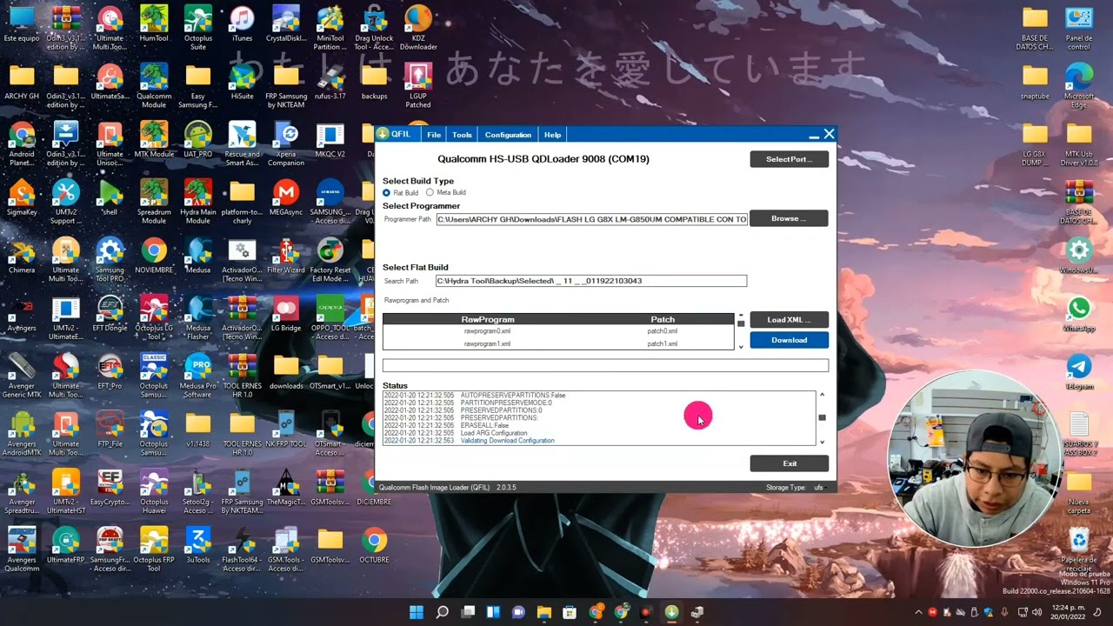1113x626 pixels.
Task: Open the MTK Module desktop icon
Action: [154, 139]
